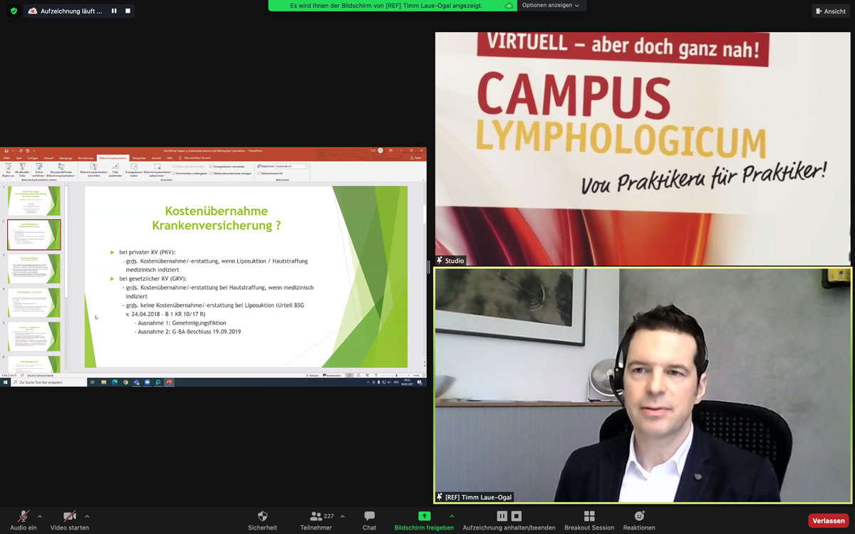This screenshot has width=855, height=534.
Task: Switch to PowerPoint Übergänge tab
Action: pyautogui.click(x=65, y=158)
